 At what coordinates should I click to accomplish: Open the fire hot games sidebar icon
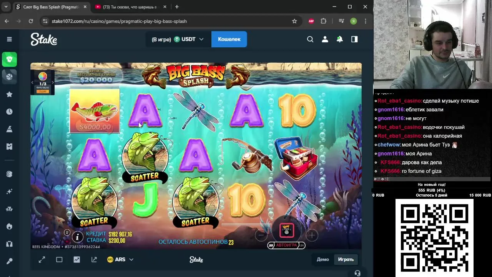[9, 226]
